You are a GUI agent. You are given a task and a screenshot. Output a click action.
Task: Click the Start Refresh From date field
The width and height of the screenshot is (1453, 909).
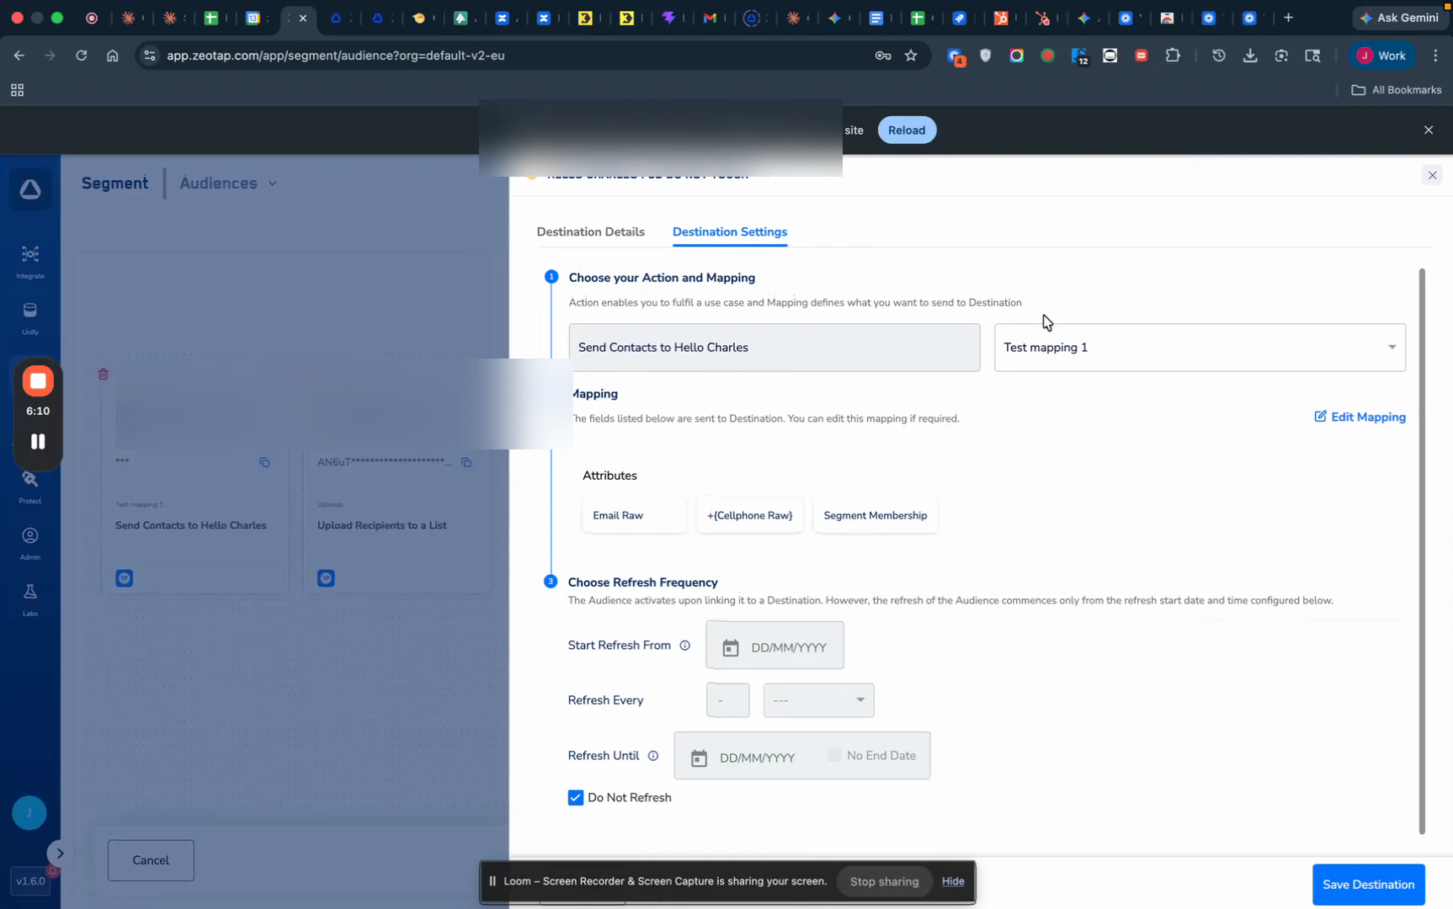click(x=774, y=646)
